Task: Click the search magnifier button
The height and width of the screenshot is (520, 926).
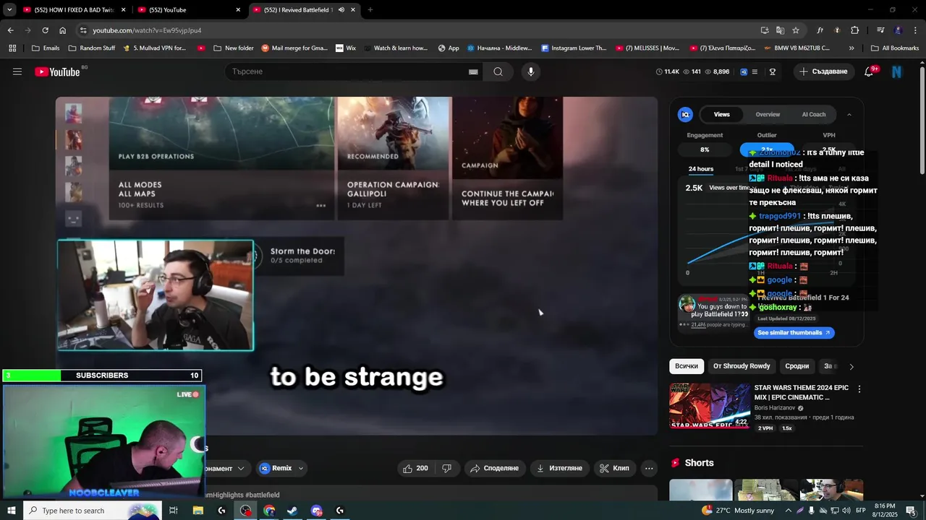Action: point(498,71)
